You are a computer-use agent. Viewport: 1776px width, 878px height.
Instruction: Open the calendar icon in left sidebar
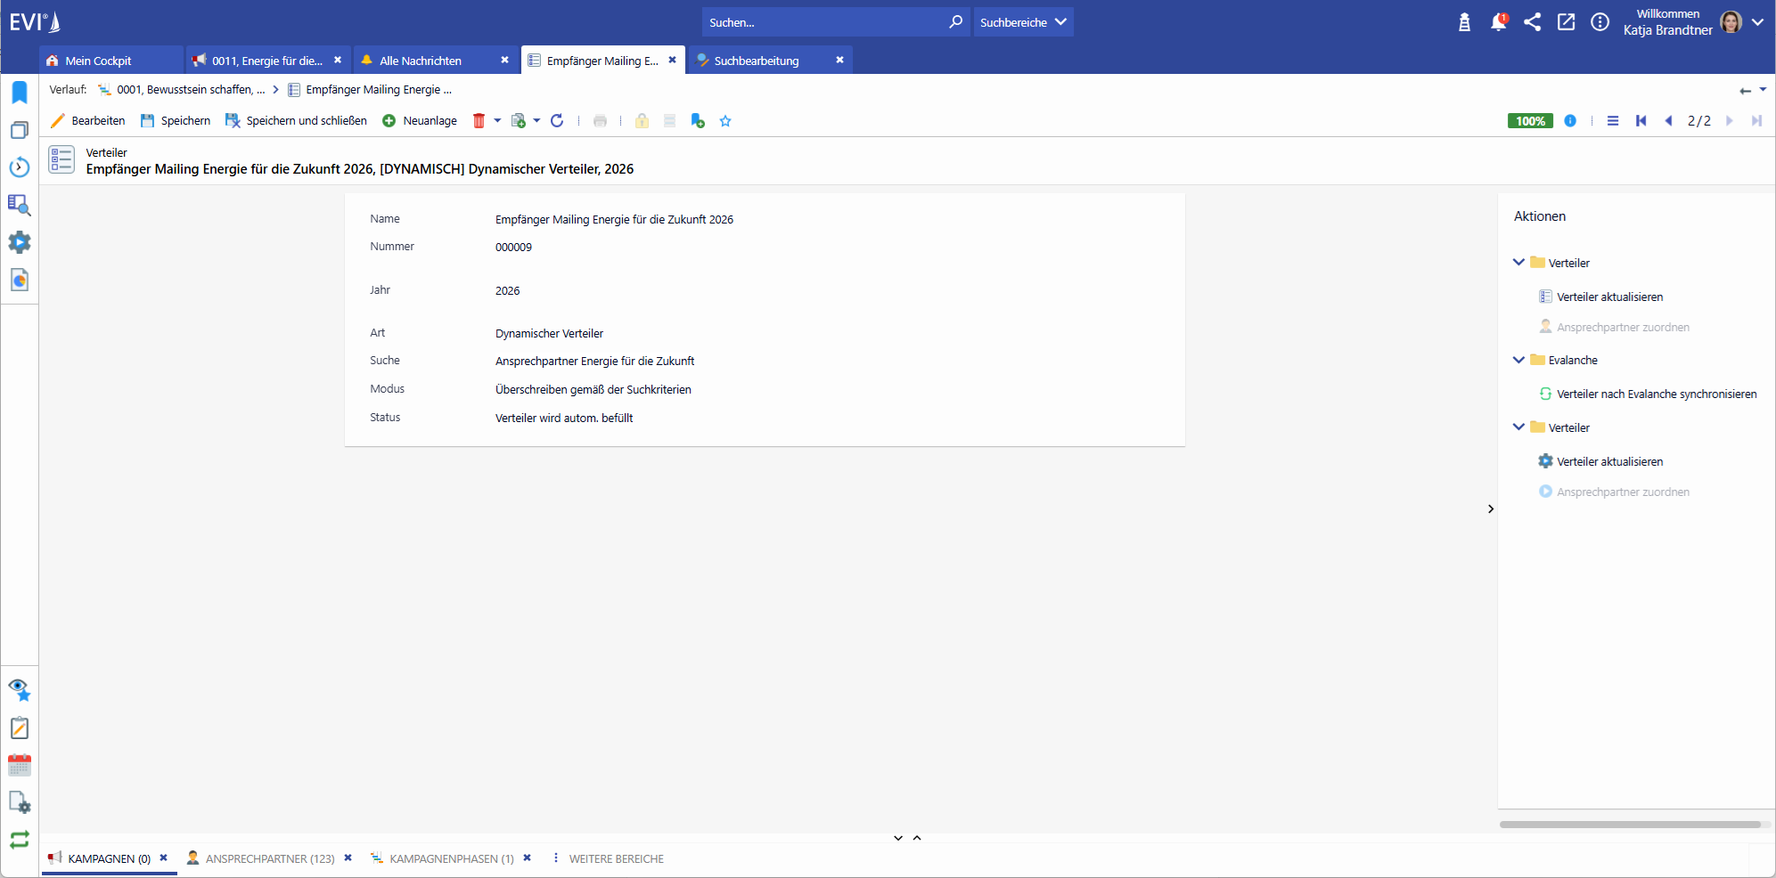tap(20, 766)
